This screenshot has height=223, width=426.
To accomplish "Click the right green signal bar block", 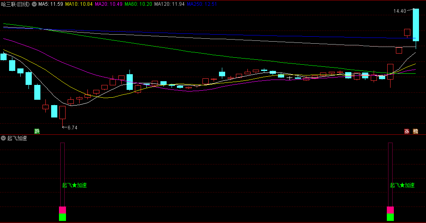I will tap(391, 217).
